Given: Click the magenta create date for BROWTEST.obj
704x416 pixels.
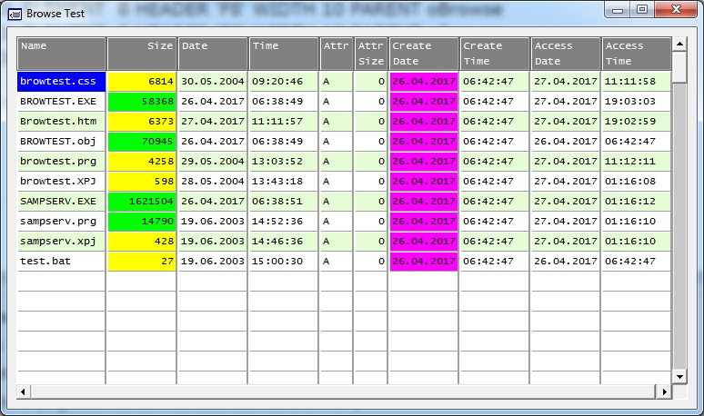Looking at the screenshot, I should point(424,142).
